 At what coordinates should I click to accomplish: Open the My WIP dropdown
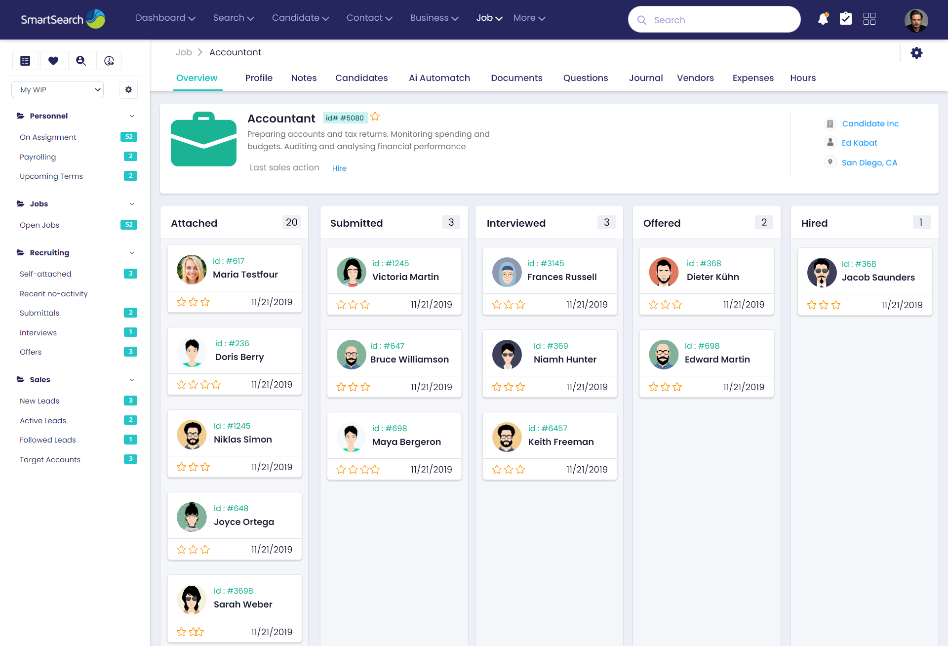coord(58,90)
